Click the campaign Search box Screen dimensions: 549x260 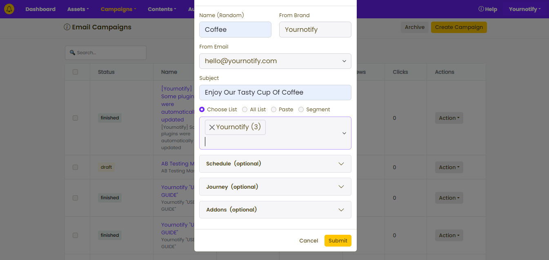click(106, 53)
